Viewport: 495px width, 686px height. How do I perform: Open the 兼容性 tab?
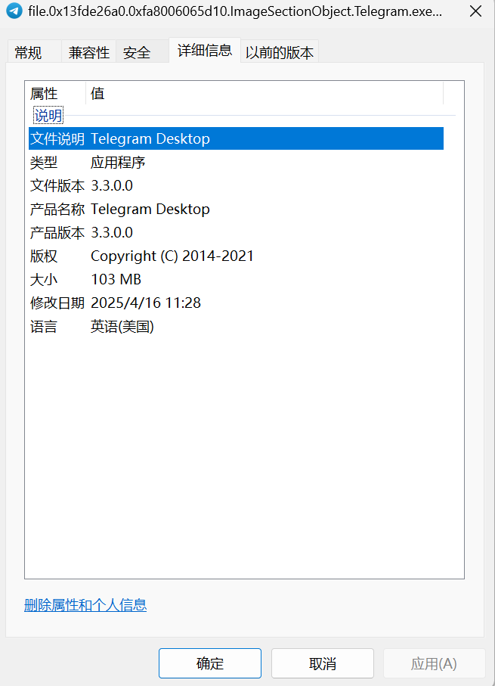pos(88,53)
